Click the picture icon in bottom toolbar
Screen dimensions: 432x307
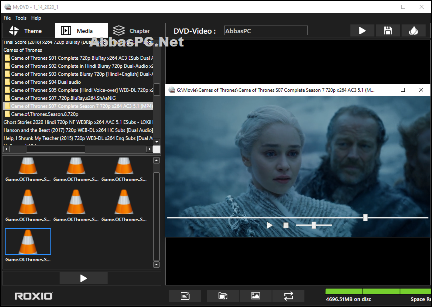[x=256, y=296]
